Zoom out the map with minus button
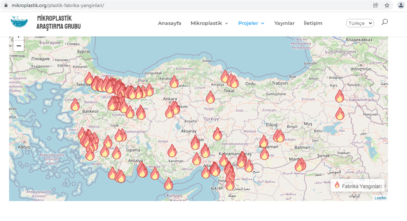The width and height of the screenshot is (407, 221). pyautogui.click(x=19, y=46)
